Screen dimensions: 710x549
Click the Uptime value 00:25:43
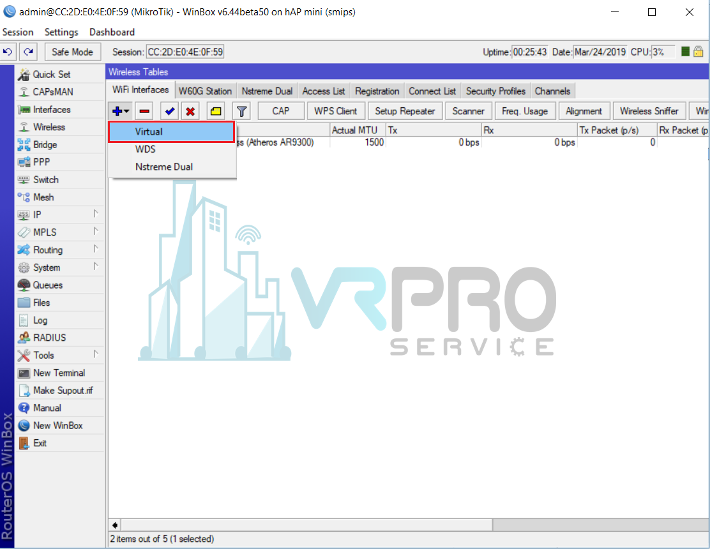point(530,52)
